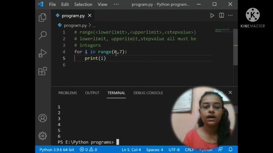The height and width of the screenshot is (153, 273).
Task: Open editor More Actions ellipsis
Action: 230,15
